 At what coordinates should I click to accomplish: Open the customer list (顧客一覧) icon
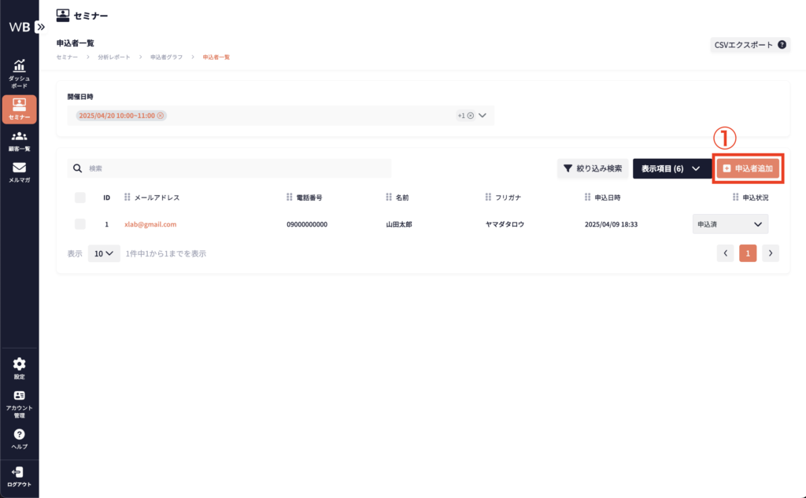tap(19, 140)
